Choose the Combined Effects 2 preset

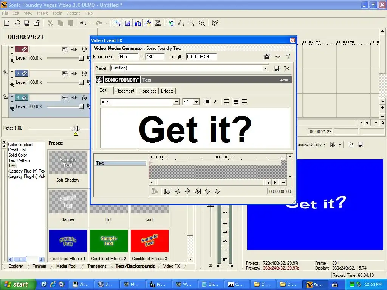(108, 245)
